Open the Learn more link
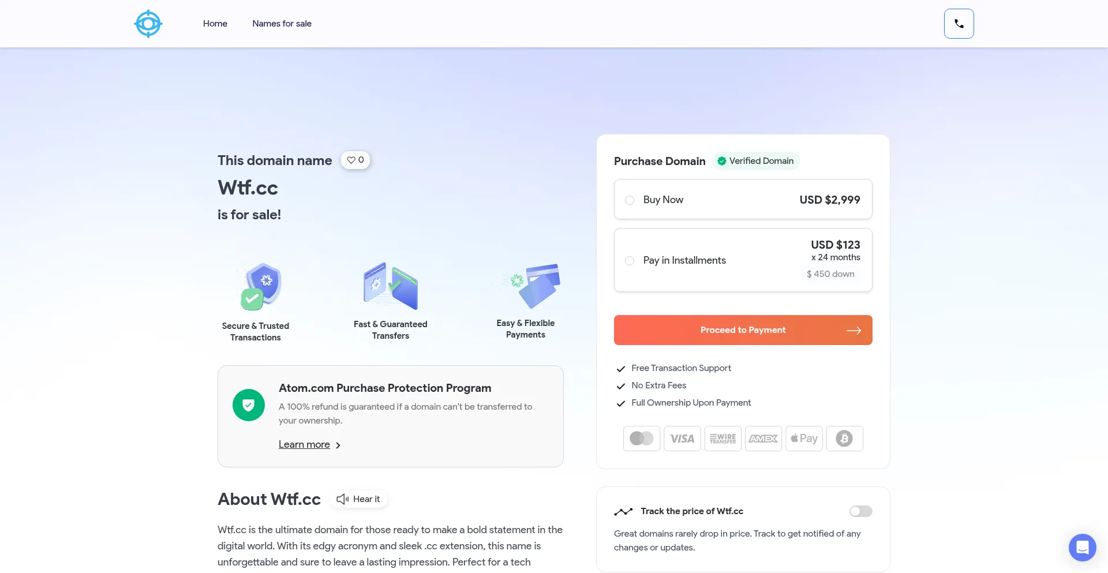This screenshot has height=573, width=1108. click(304, 444)
